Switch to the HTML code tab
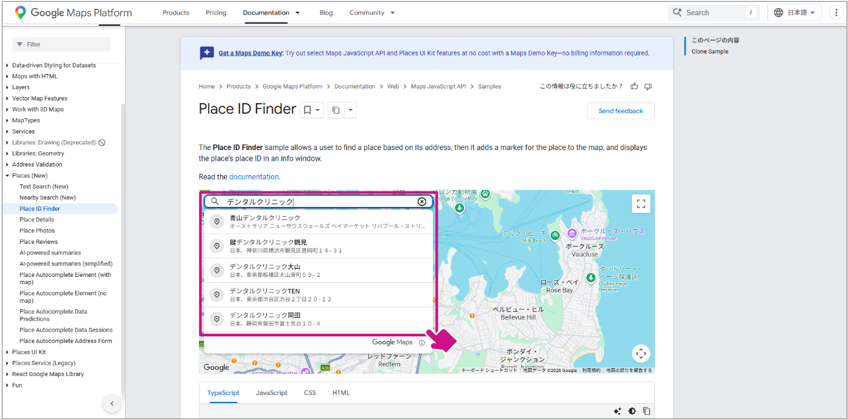The width and height of the screenshot is (848, 419). pyautogui.click(x=341, y=393)
